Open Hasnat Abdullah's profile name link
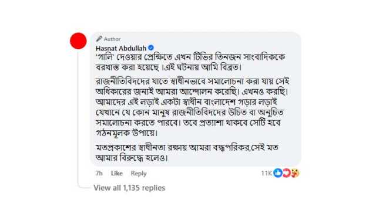 (x=121, y=48)
